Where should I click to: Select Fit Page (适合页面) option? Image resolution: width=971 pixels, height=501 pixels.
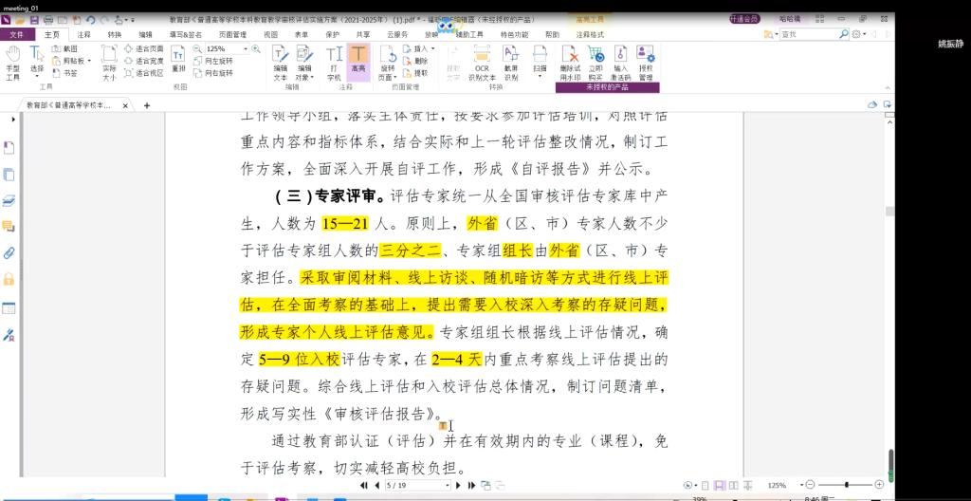pos(143,48)
